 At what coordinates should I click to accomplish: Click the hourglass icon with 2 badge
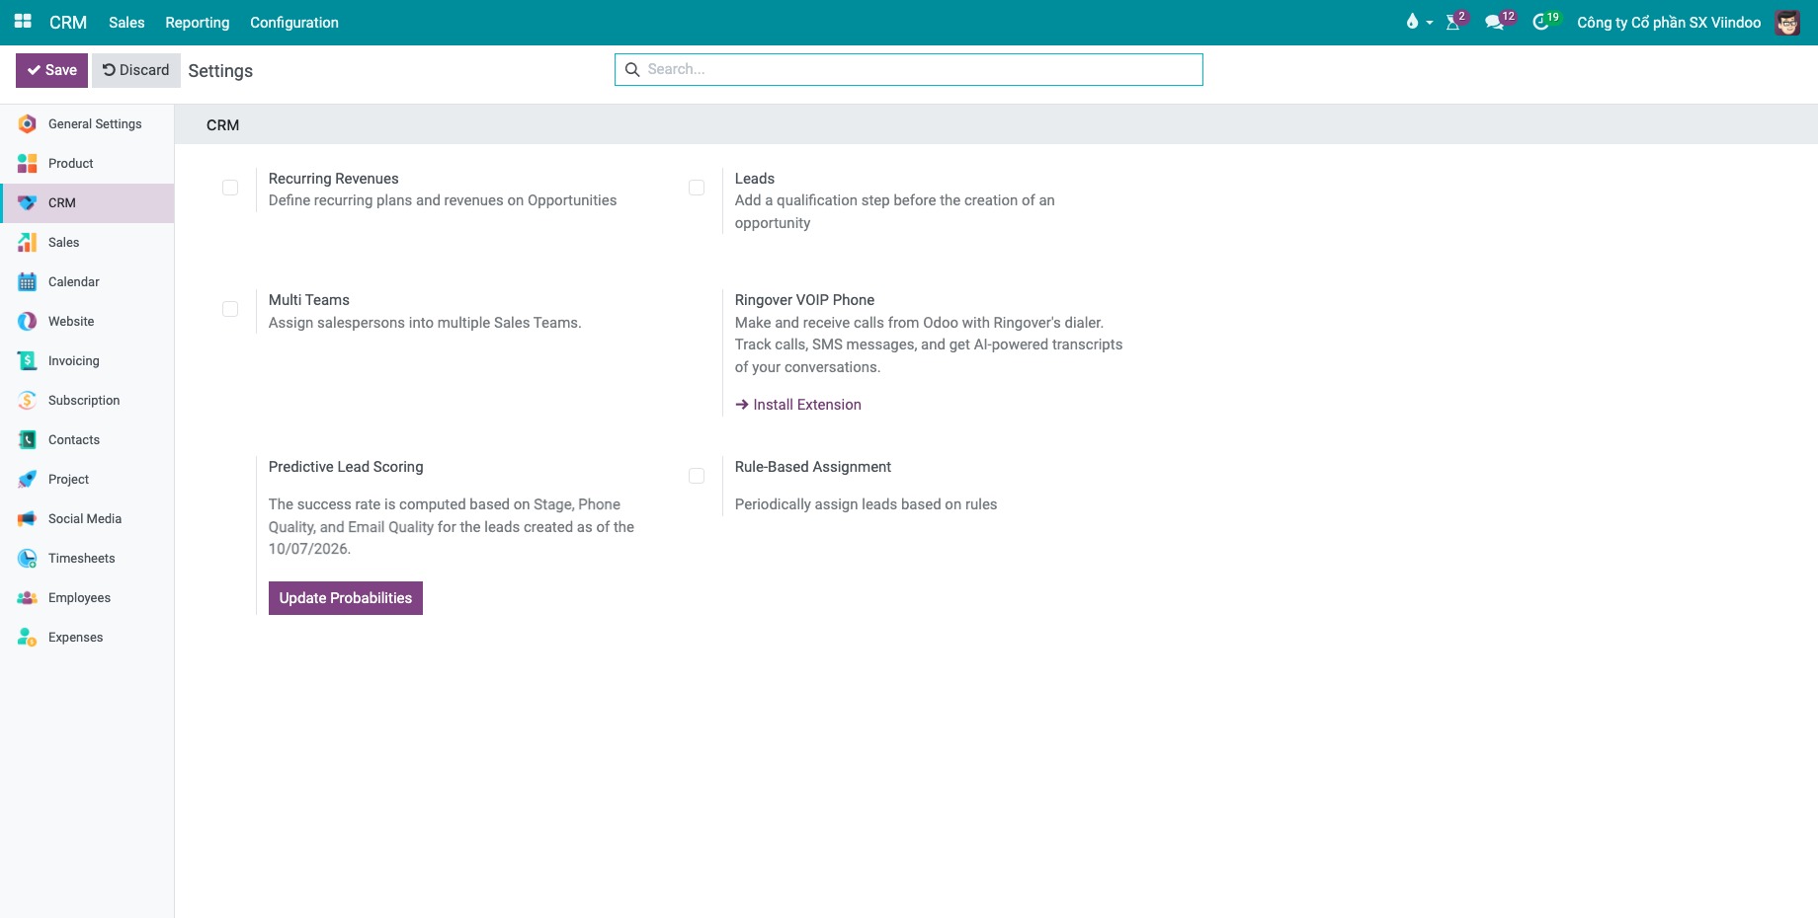click(1456, 22)
